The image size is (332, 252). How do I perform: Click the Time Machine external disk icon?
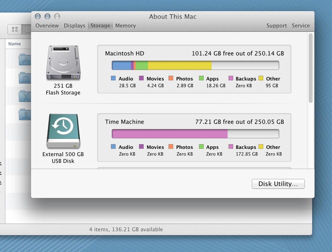click(63, 131)
